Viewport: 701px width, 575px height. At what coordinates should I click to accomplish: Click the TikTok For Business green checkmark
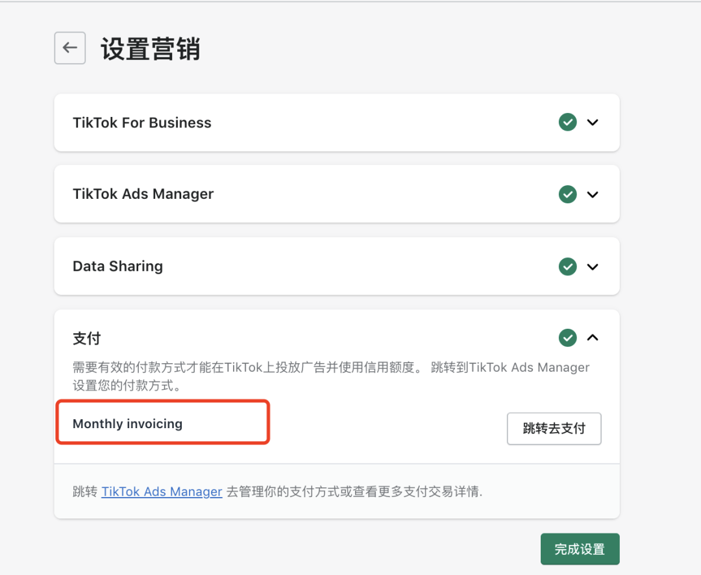pos(567,122)
